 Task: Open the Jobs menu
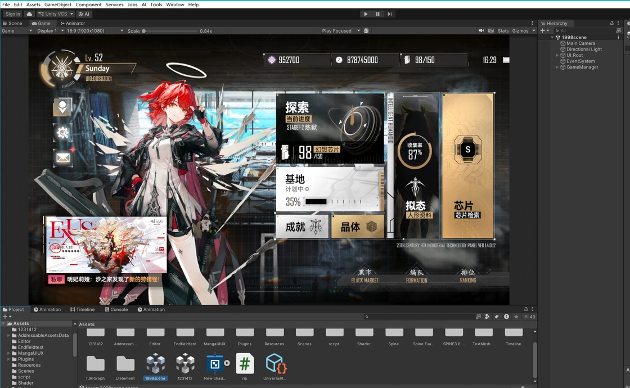(x=132, y=4)
